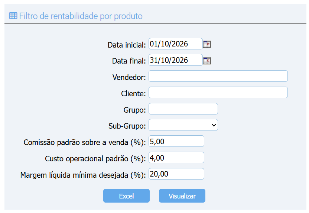The image size is (309, 213).
Task: Click the 'Margem líquida mínima desejada (%):' label
Action: pyautogui.click(x=83, y=175)
